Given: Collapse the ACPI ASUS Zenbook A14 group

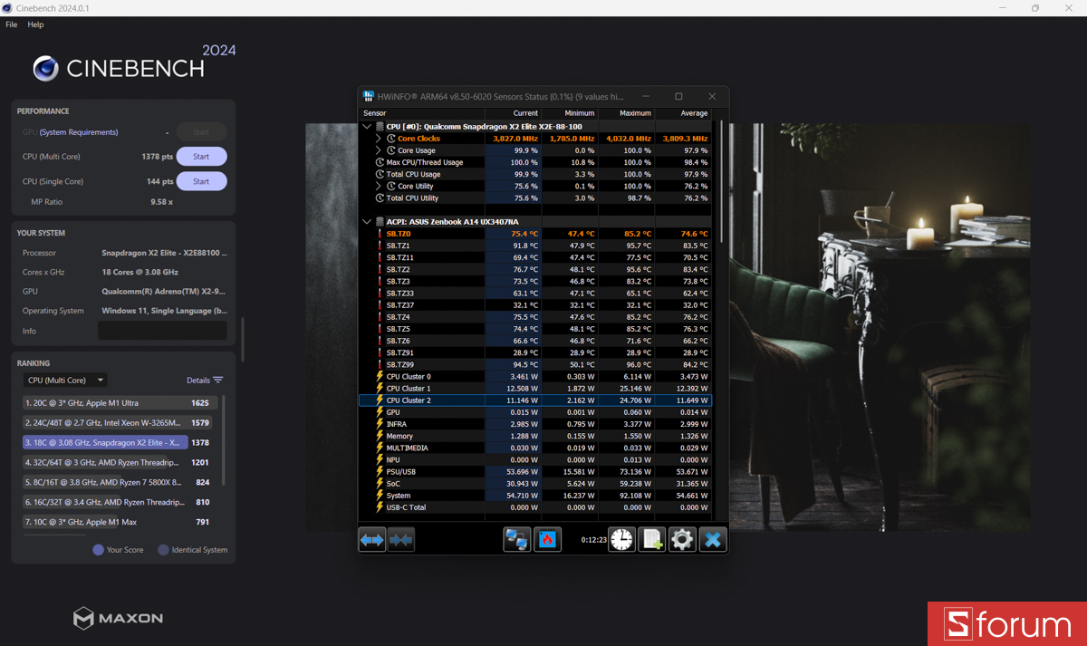Looking at the screenshot, I should click(x=367, y=221).
